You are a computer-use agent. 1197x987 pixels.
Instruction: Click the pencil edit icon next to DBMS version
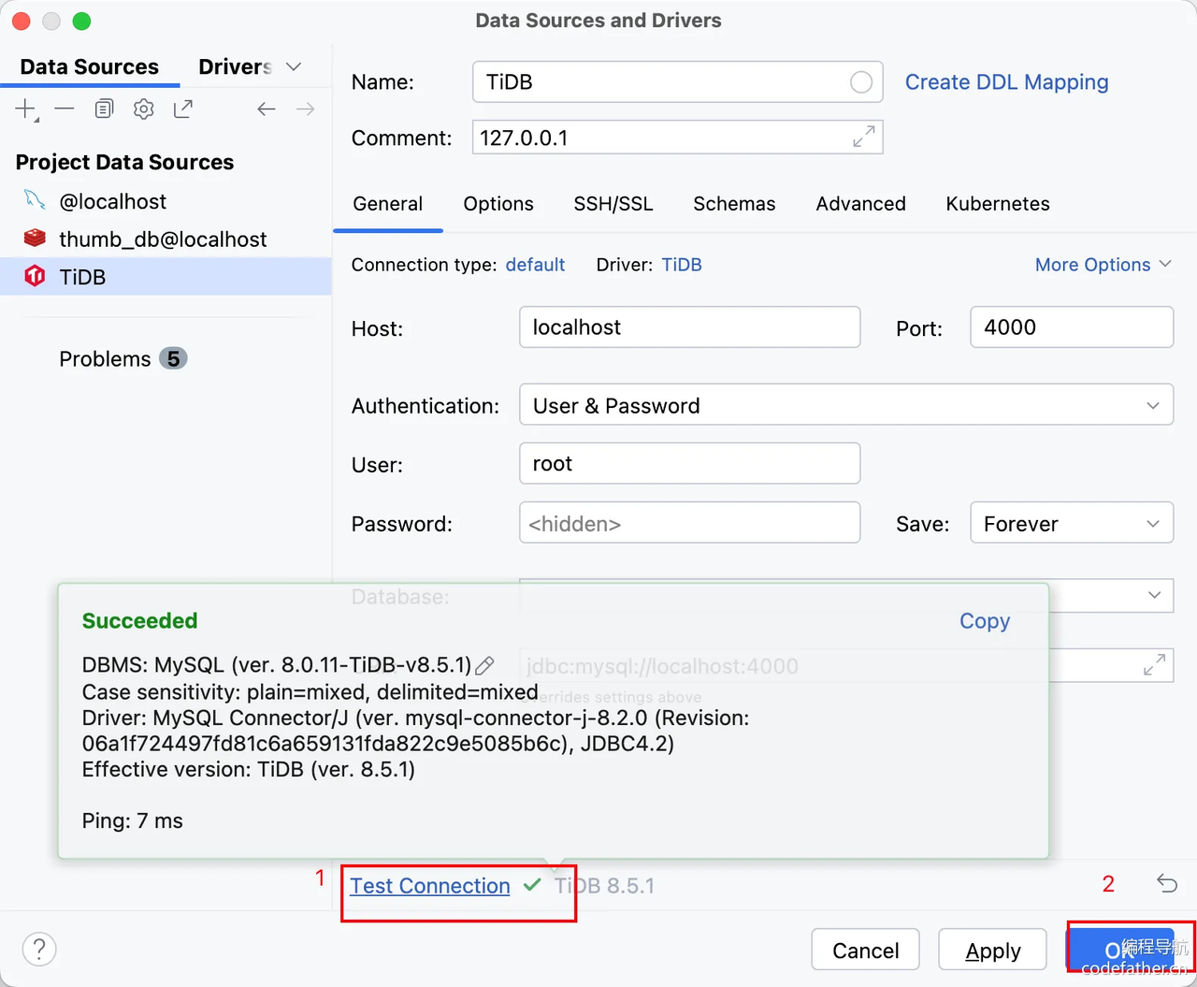click(484, 666)
